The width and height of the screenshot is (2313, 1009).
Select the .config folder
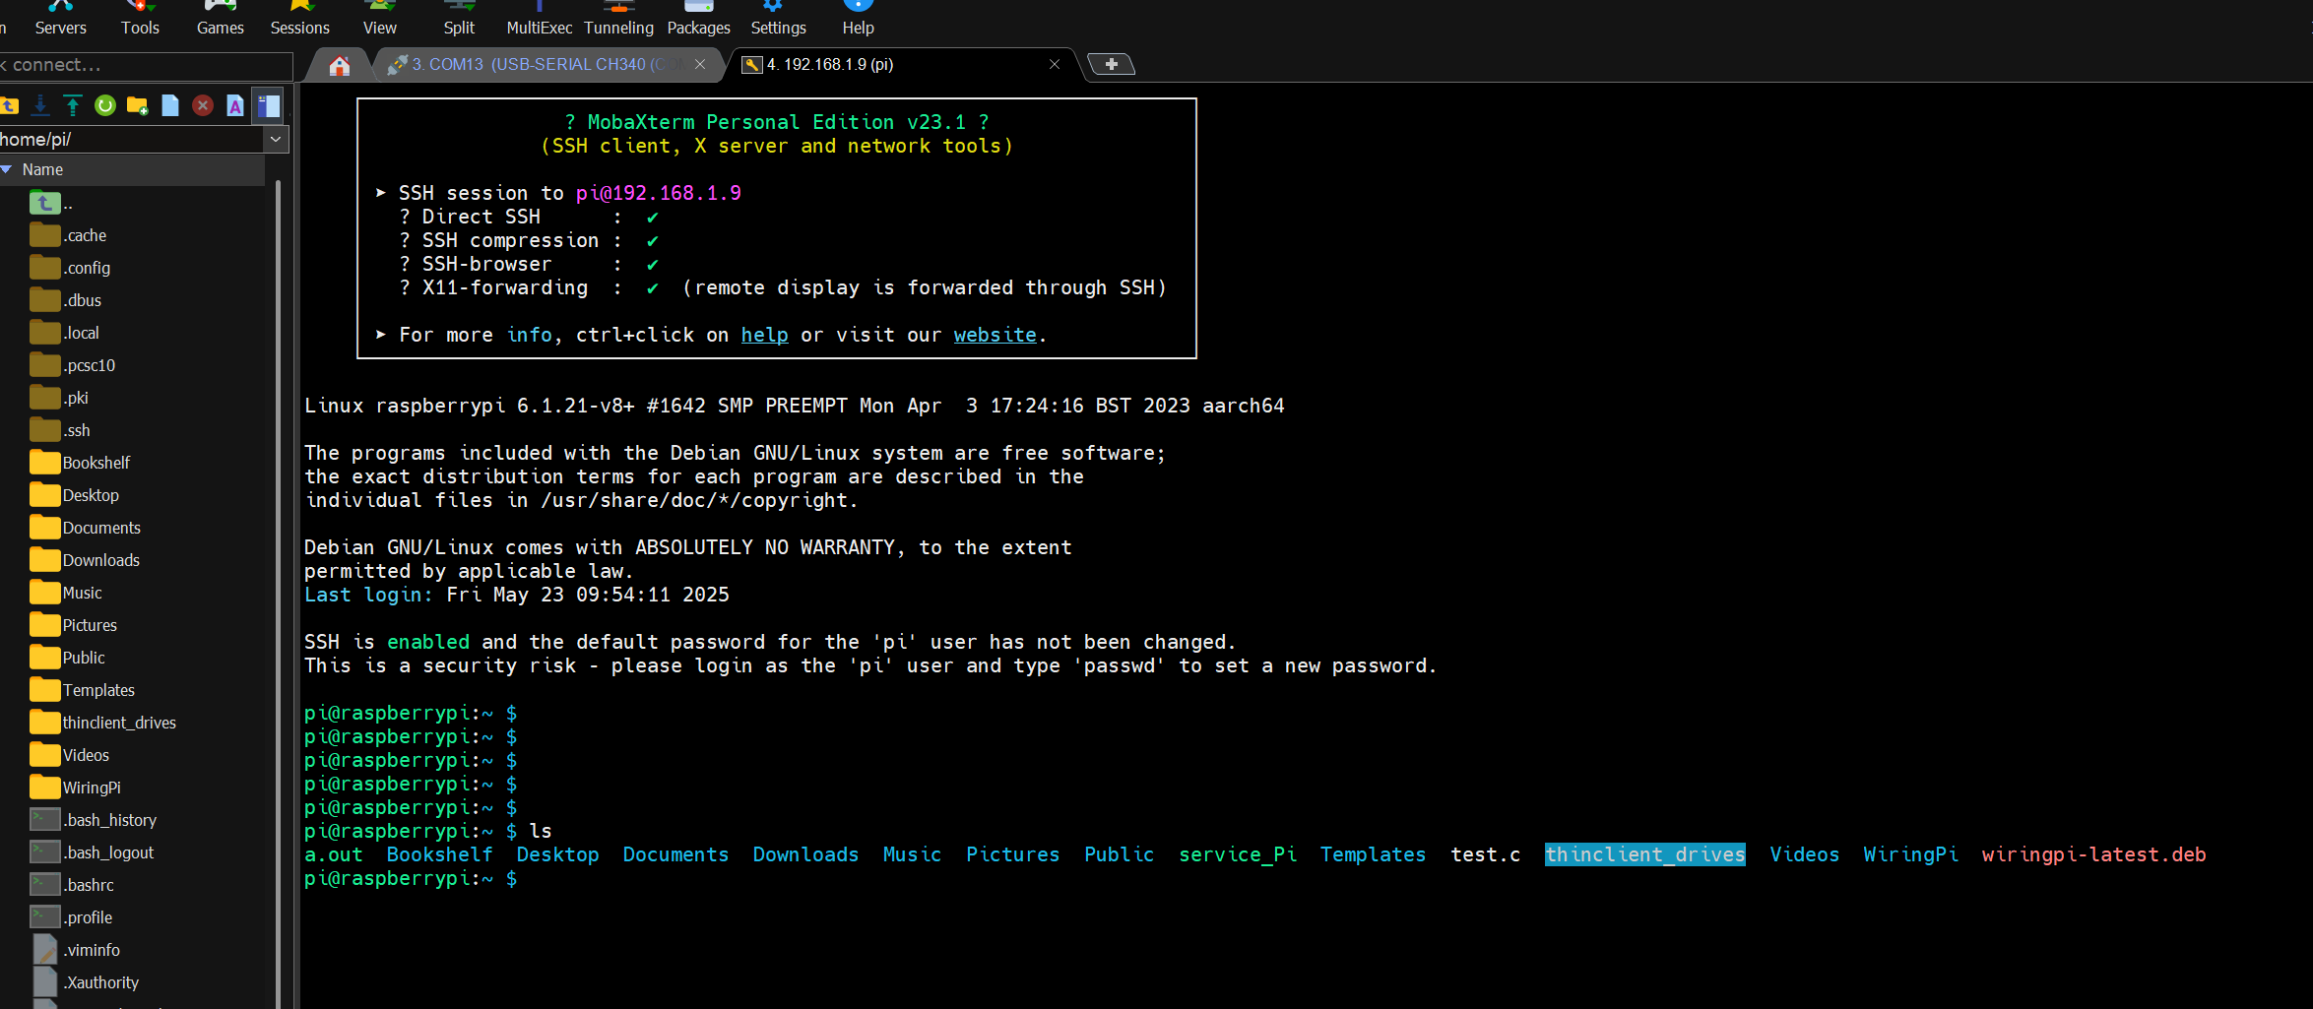(x=70, y=268)
